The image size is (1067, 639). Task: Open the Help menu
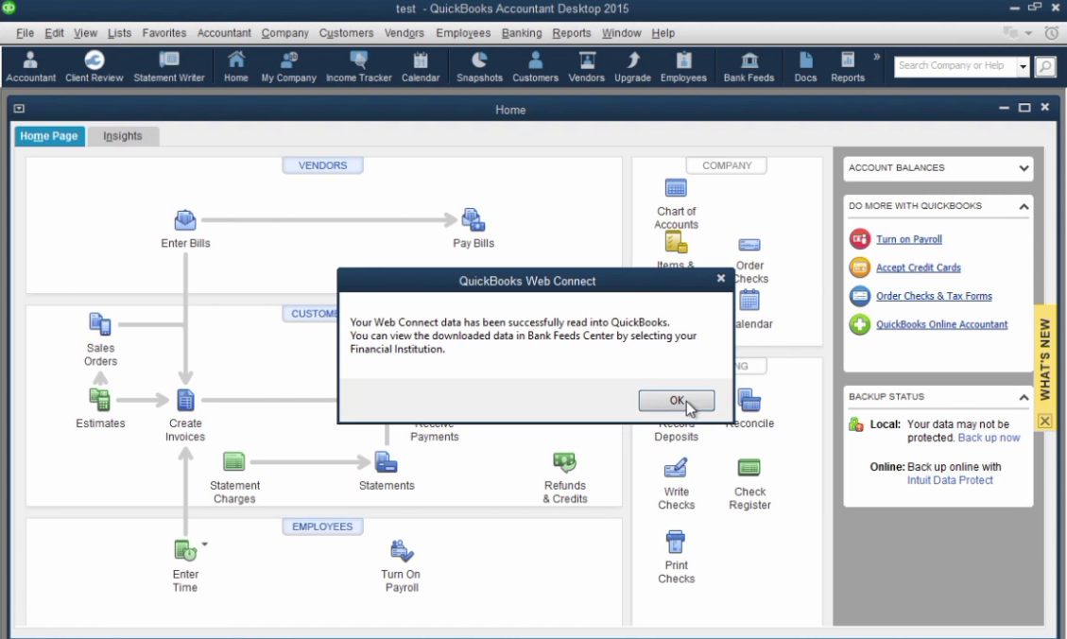(663, 33)
